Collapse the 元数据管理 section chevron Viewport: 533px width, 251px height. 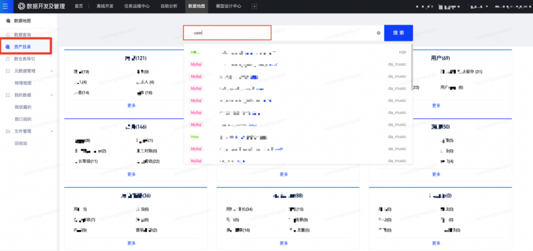coord(52,71)
